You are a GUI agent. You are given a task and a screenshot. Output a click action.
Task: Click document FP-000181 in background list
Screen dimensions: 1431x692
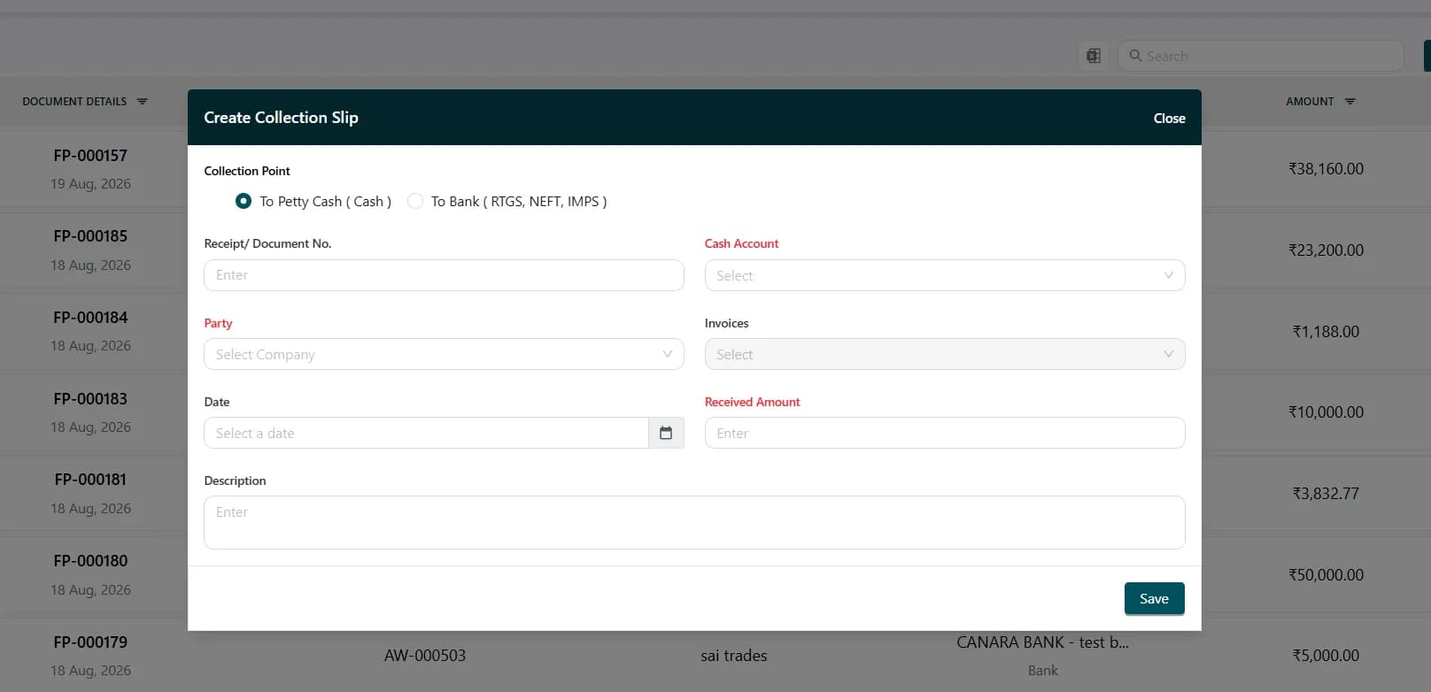[90, 480]
